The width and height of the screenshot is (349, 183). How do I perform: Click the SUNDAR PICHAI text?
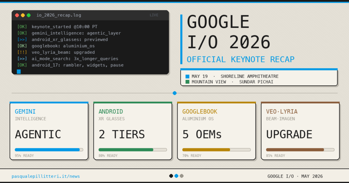pyautogui.click(x=256, y=82)
